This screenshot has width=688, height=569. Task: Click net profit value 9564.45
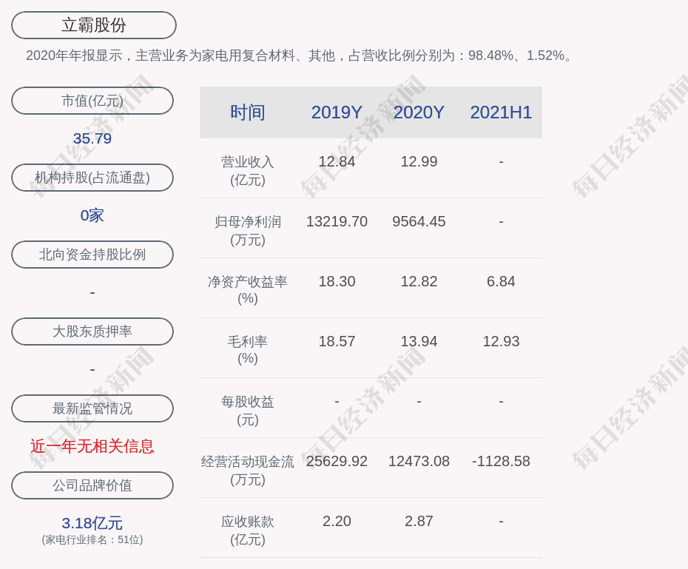(419, 221)
